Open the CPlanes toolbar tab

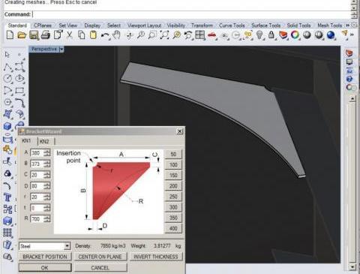(x=43, y=26)
